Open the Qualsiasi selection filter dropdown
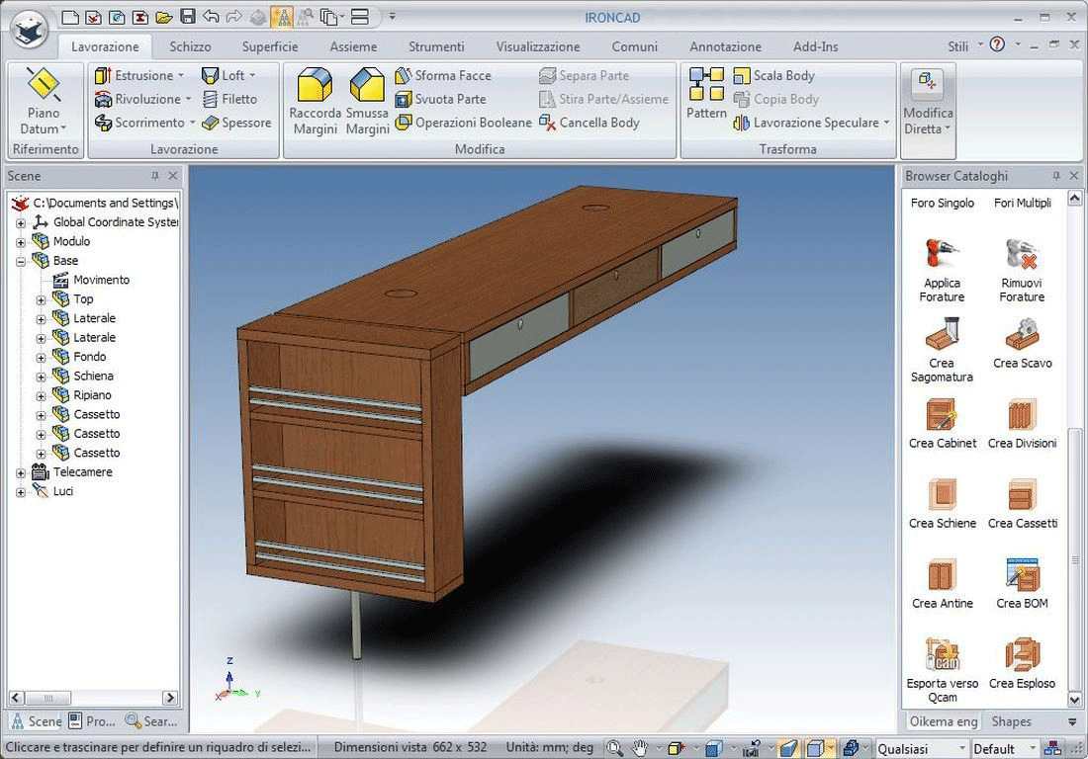The width and height of the screenshot is (1088, 759). [960, 748]
